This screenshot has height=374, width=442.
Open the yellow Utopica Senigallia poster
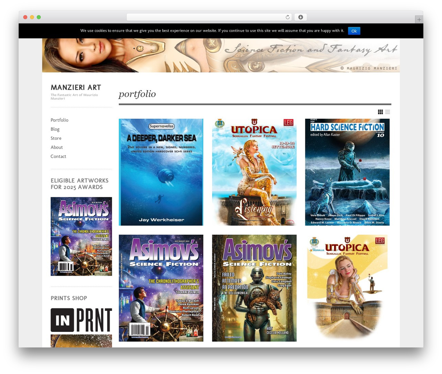(x=347, y=288)
